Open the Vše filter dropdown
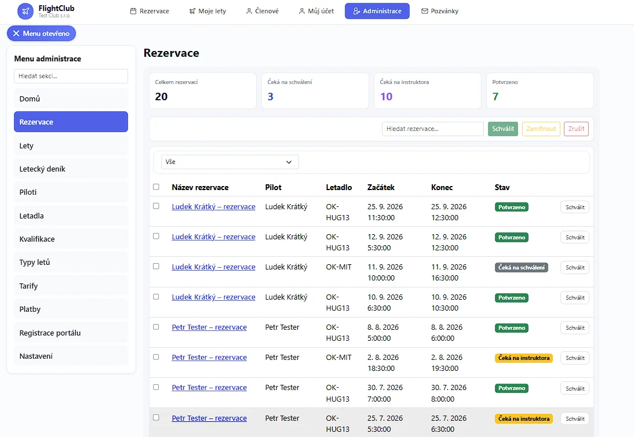The height and width of the screenshot is (437, 634). 229,162
